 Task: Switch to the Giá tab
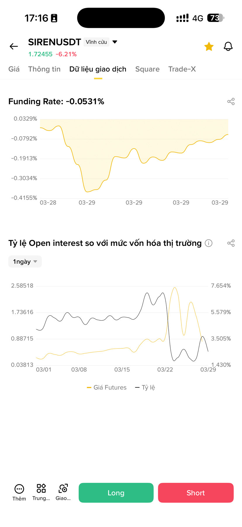pos(14,69)
